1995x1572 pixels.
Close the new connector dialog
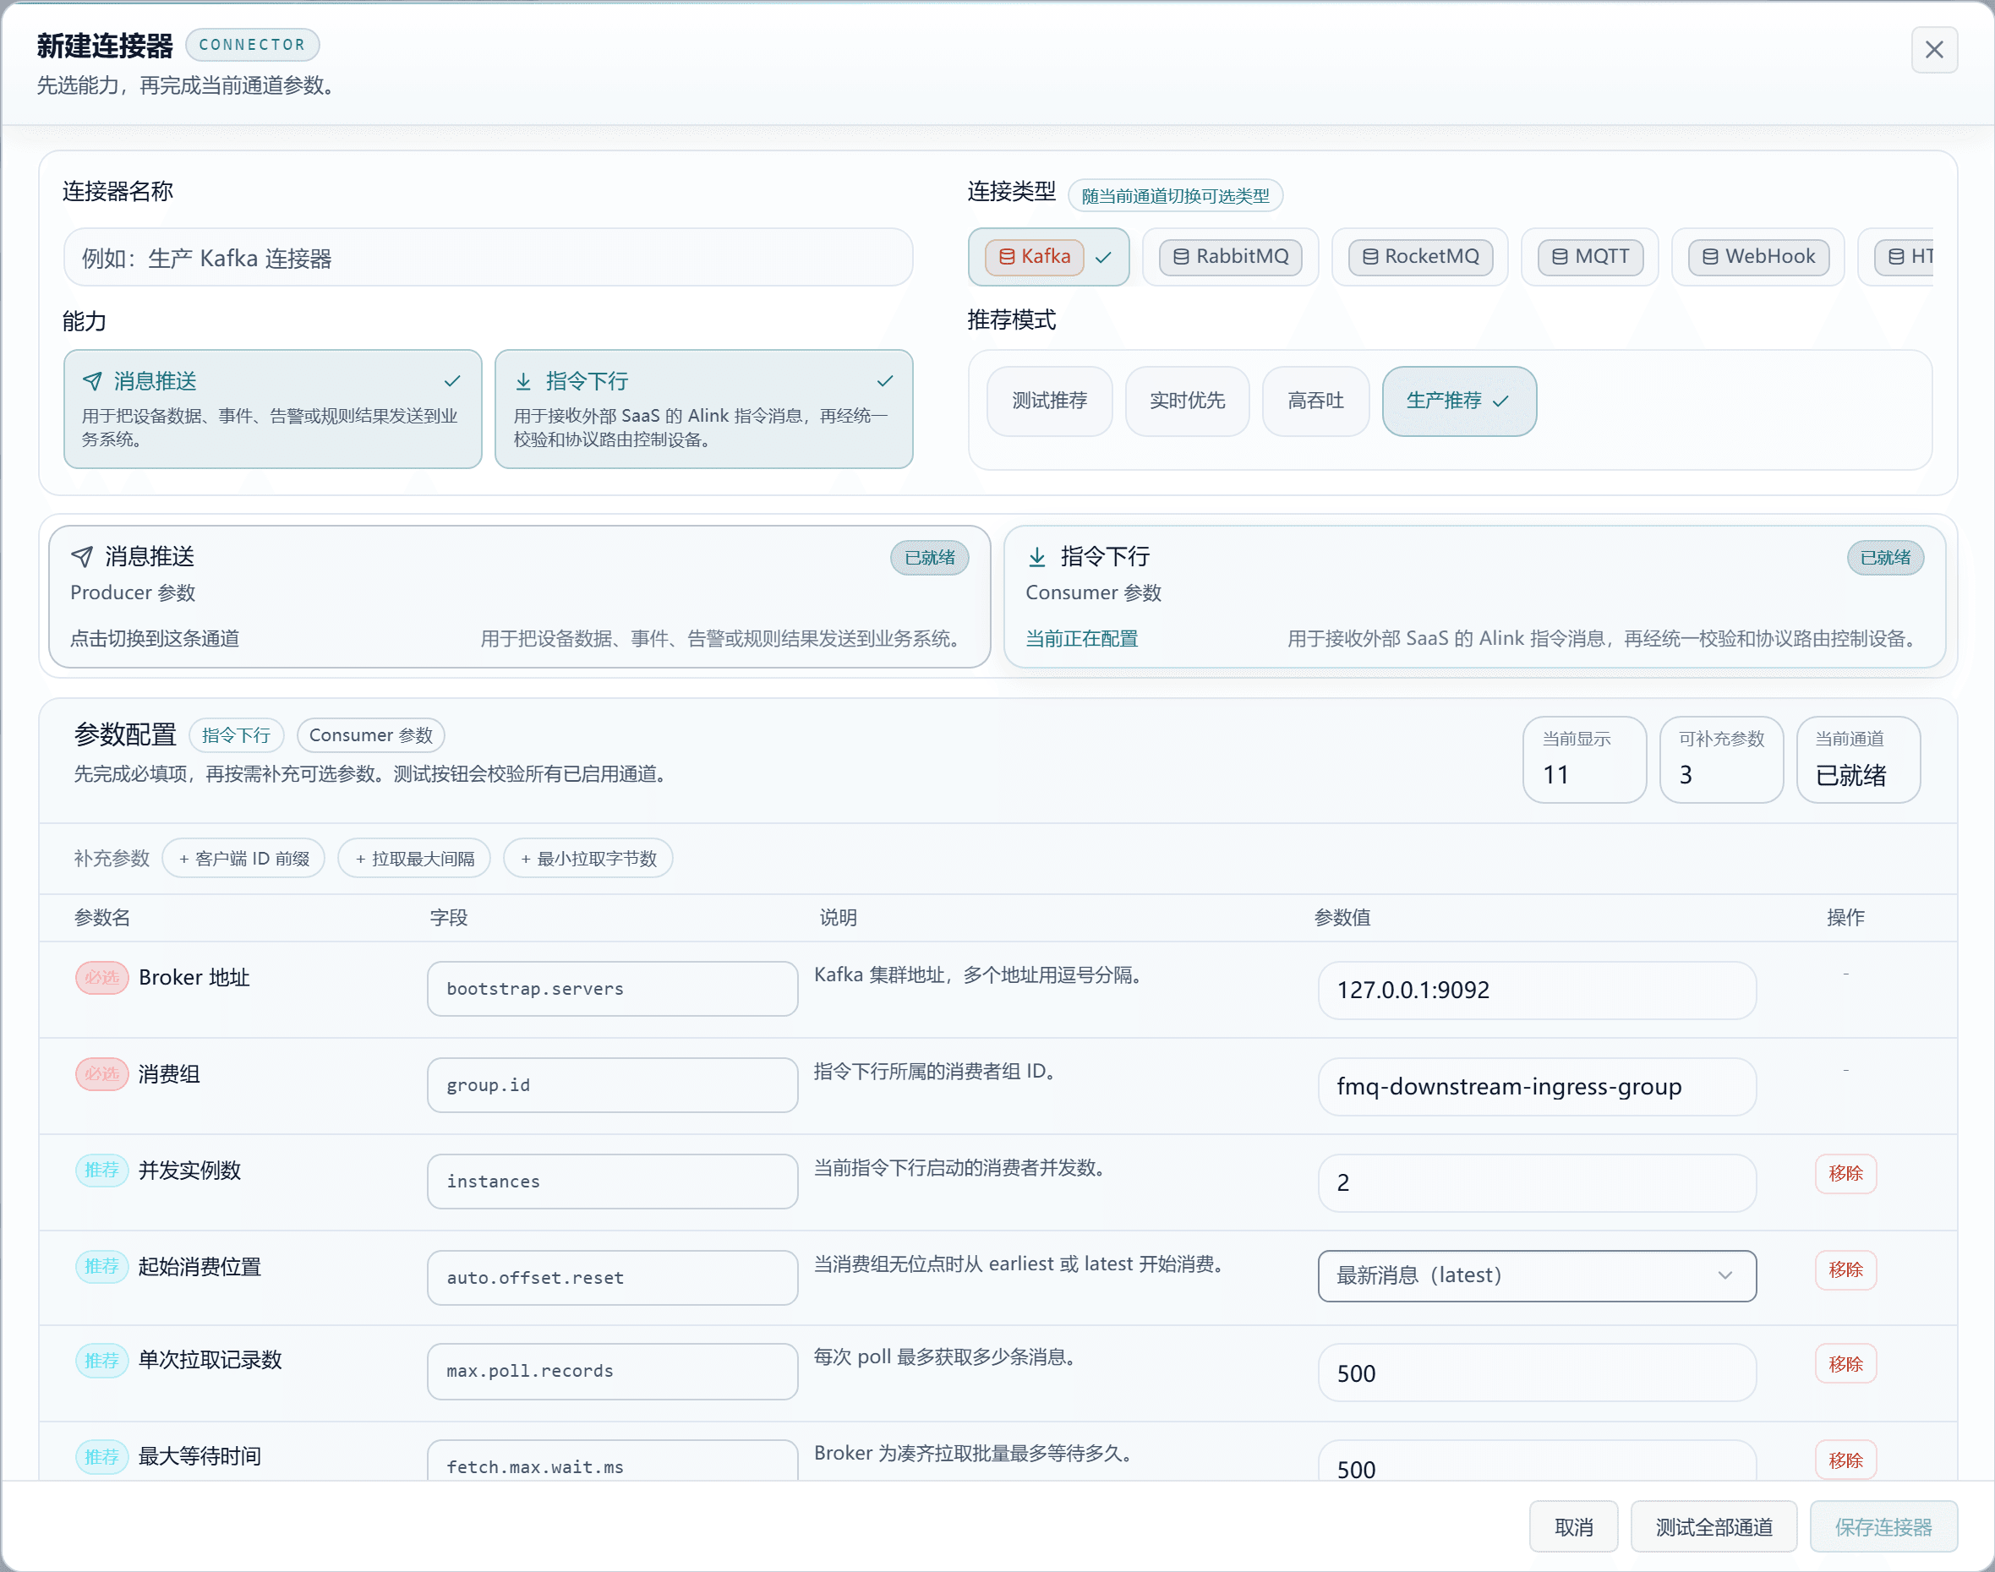coord(1933,50)
